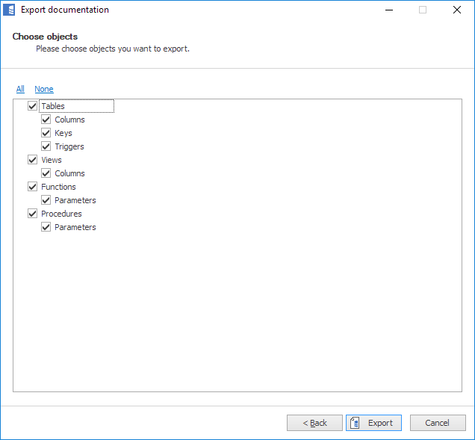Click the All link to select everything
The image size is (475, 440).
(20, 89)
